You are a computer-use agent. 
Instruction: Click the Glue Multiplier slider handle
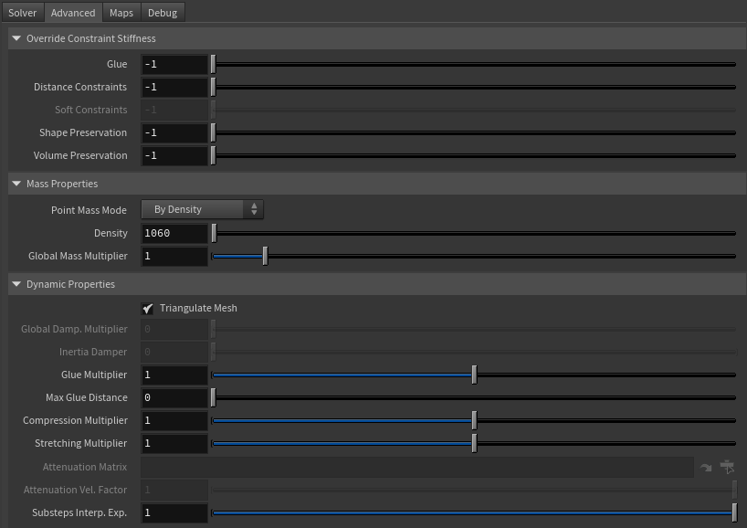click(x=474, y=375)
